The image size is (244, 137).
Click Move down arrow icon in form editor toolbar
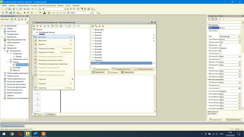tap(48, 26)
